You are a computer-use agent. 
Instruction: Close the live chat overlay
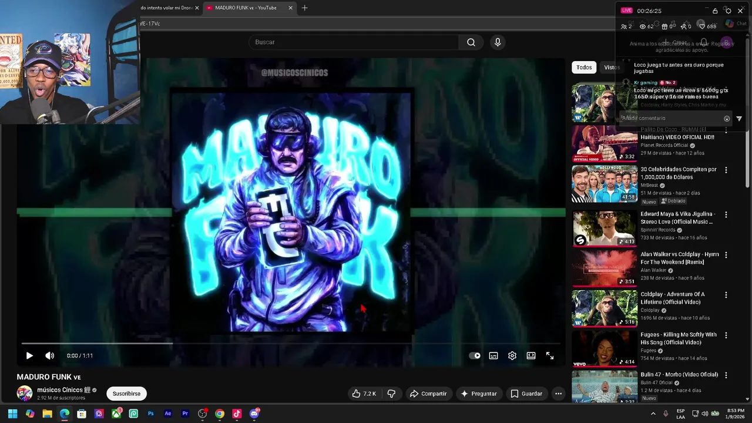[x=740, y=11]
